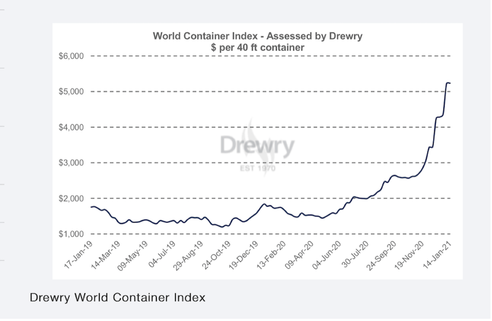Screen dimensions: 492x321
Task: Click the Drewry watermark logo
Action: click(x=257, y=146)
